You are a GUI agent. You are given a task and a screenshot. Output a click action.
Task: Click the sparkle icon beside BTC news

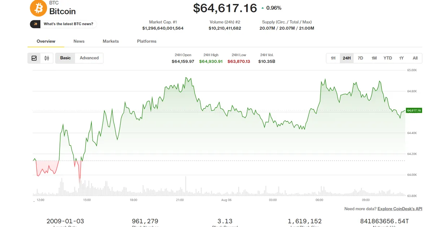(35, 24)
